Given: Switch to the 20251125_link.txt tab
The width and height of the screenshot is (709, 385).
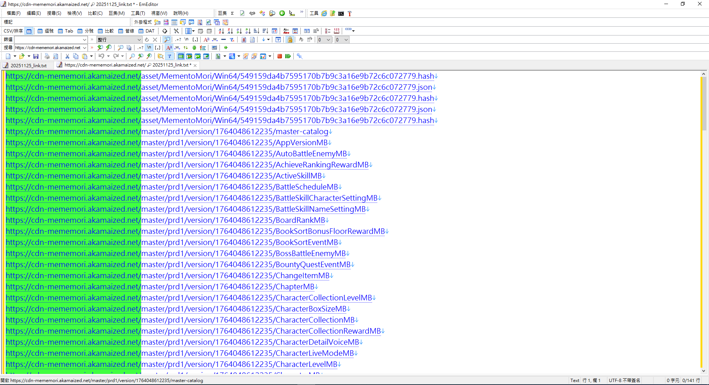Looking at the screenshot, I should pos(28,65).
